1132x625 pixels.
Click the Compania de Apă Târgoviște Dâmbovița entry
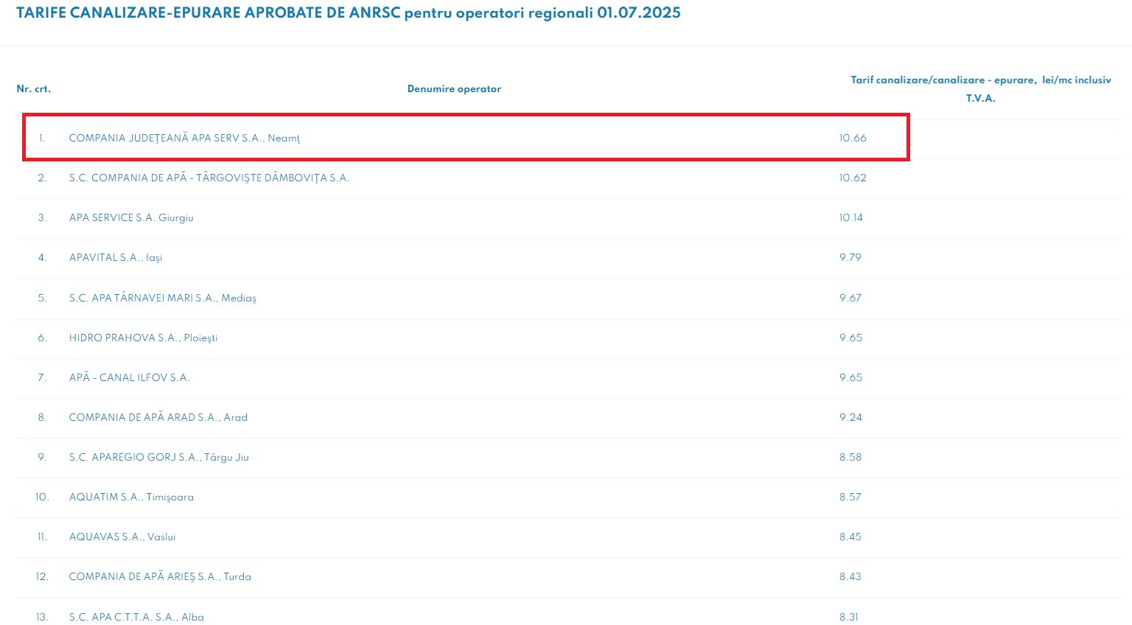click(209, 178)
